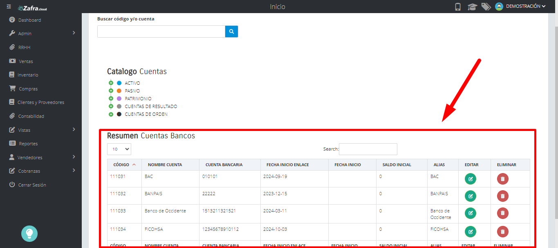Expand the ACTIVO tree node

click(111, 83)
